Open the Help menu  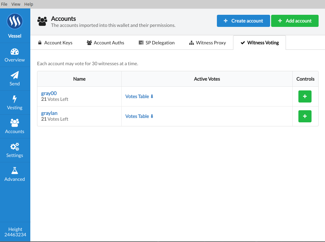point(29,4)
